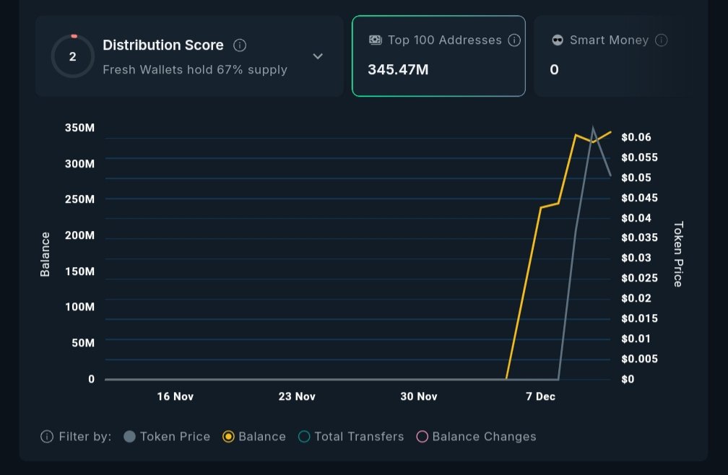The image size is (728, 475).
Task: Click the Distribution Score info icon
Action: [x=240, y=45]
